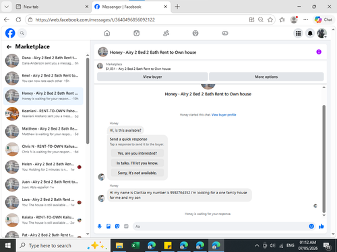Click the More options button
337x252 pixels.
(x=266, y=77)
